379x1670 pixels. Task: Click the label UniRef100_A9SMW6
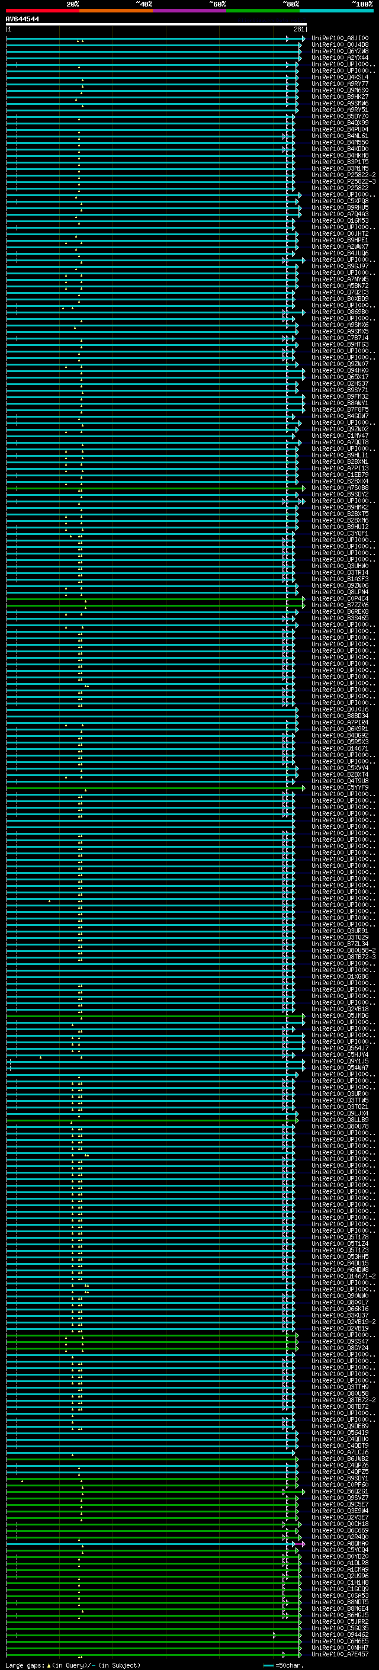click(340, 103)
